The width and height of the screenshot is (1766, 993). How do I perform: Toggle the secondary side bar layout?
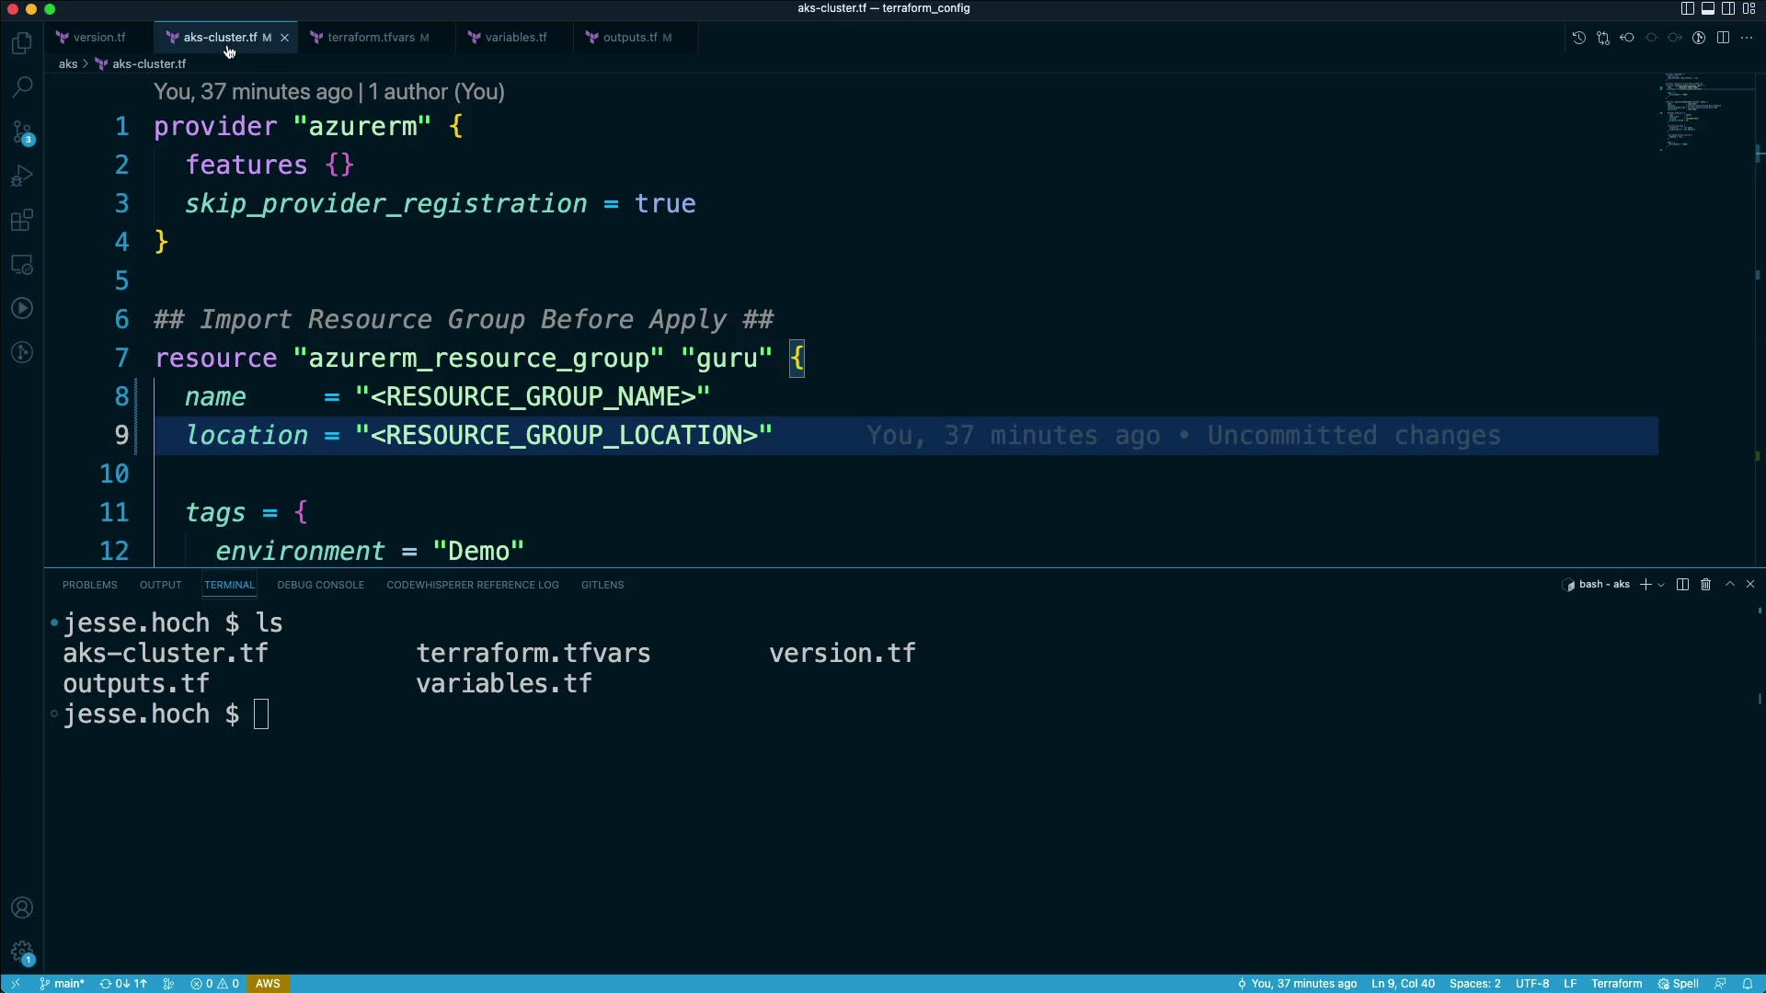coord(1728,8)
